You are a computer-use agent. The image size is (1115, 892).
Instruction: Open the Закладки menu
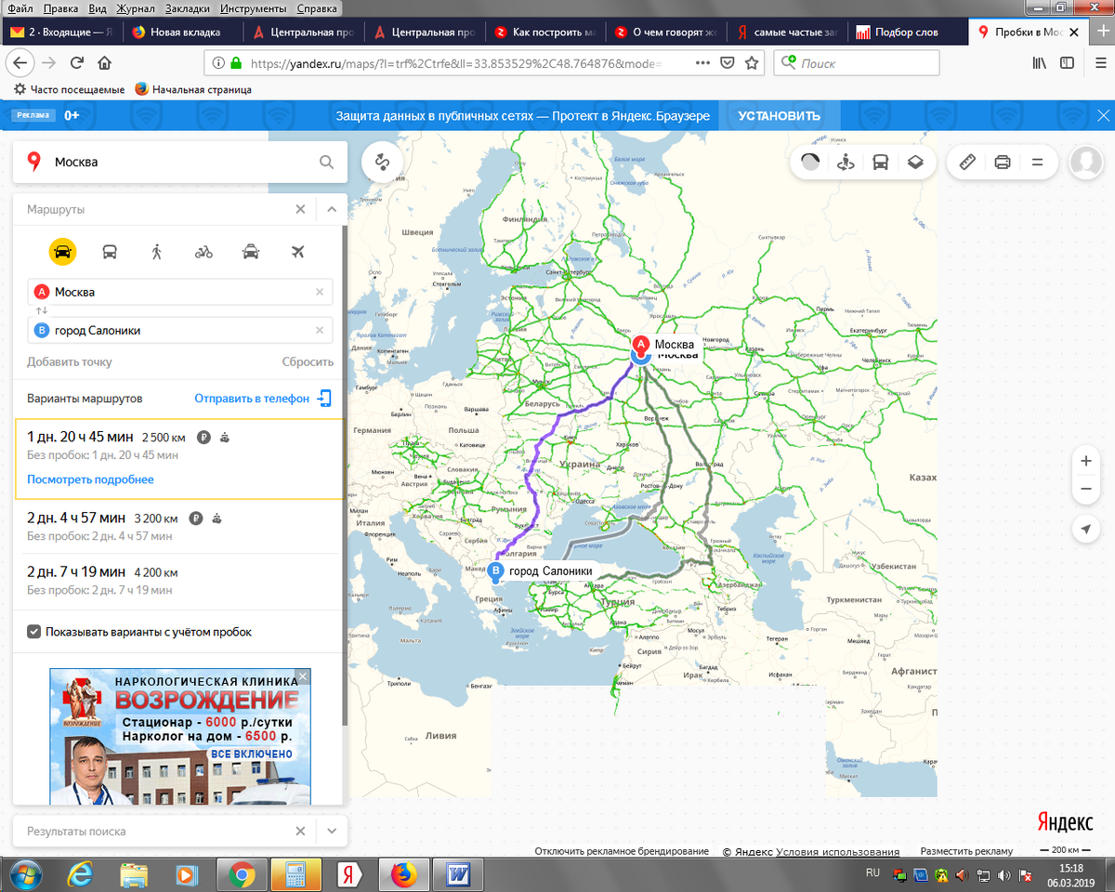(x=189, y=8)
